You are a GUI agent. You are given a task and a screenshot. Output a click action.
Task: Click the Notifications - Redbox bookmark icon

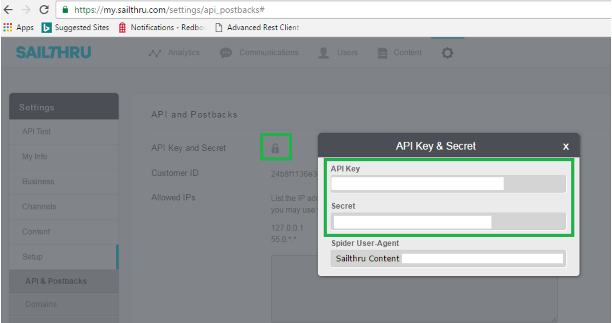click(122, 27)
